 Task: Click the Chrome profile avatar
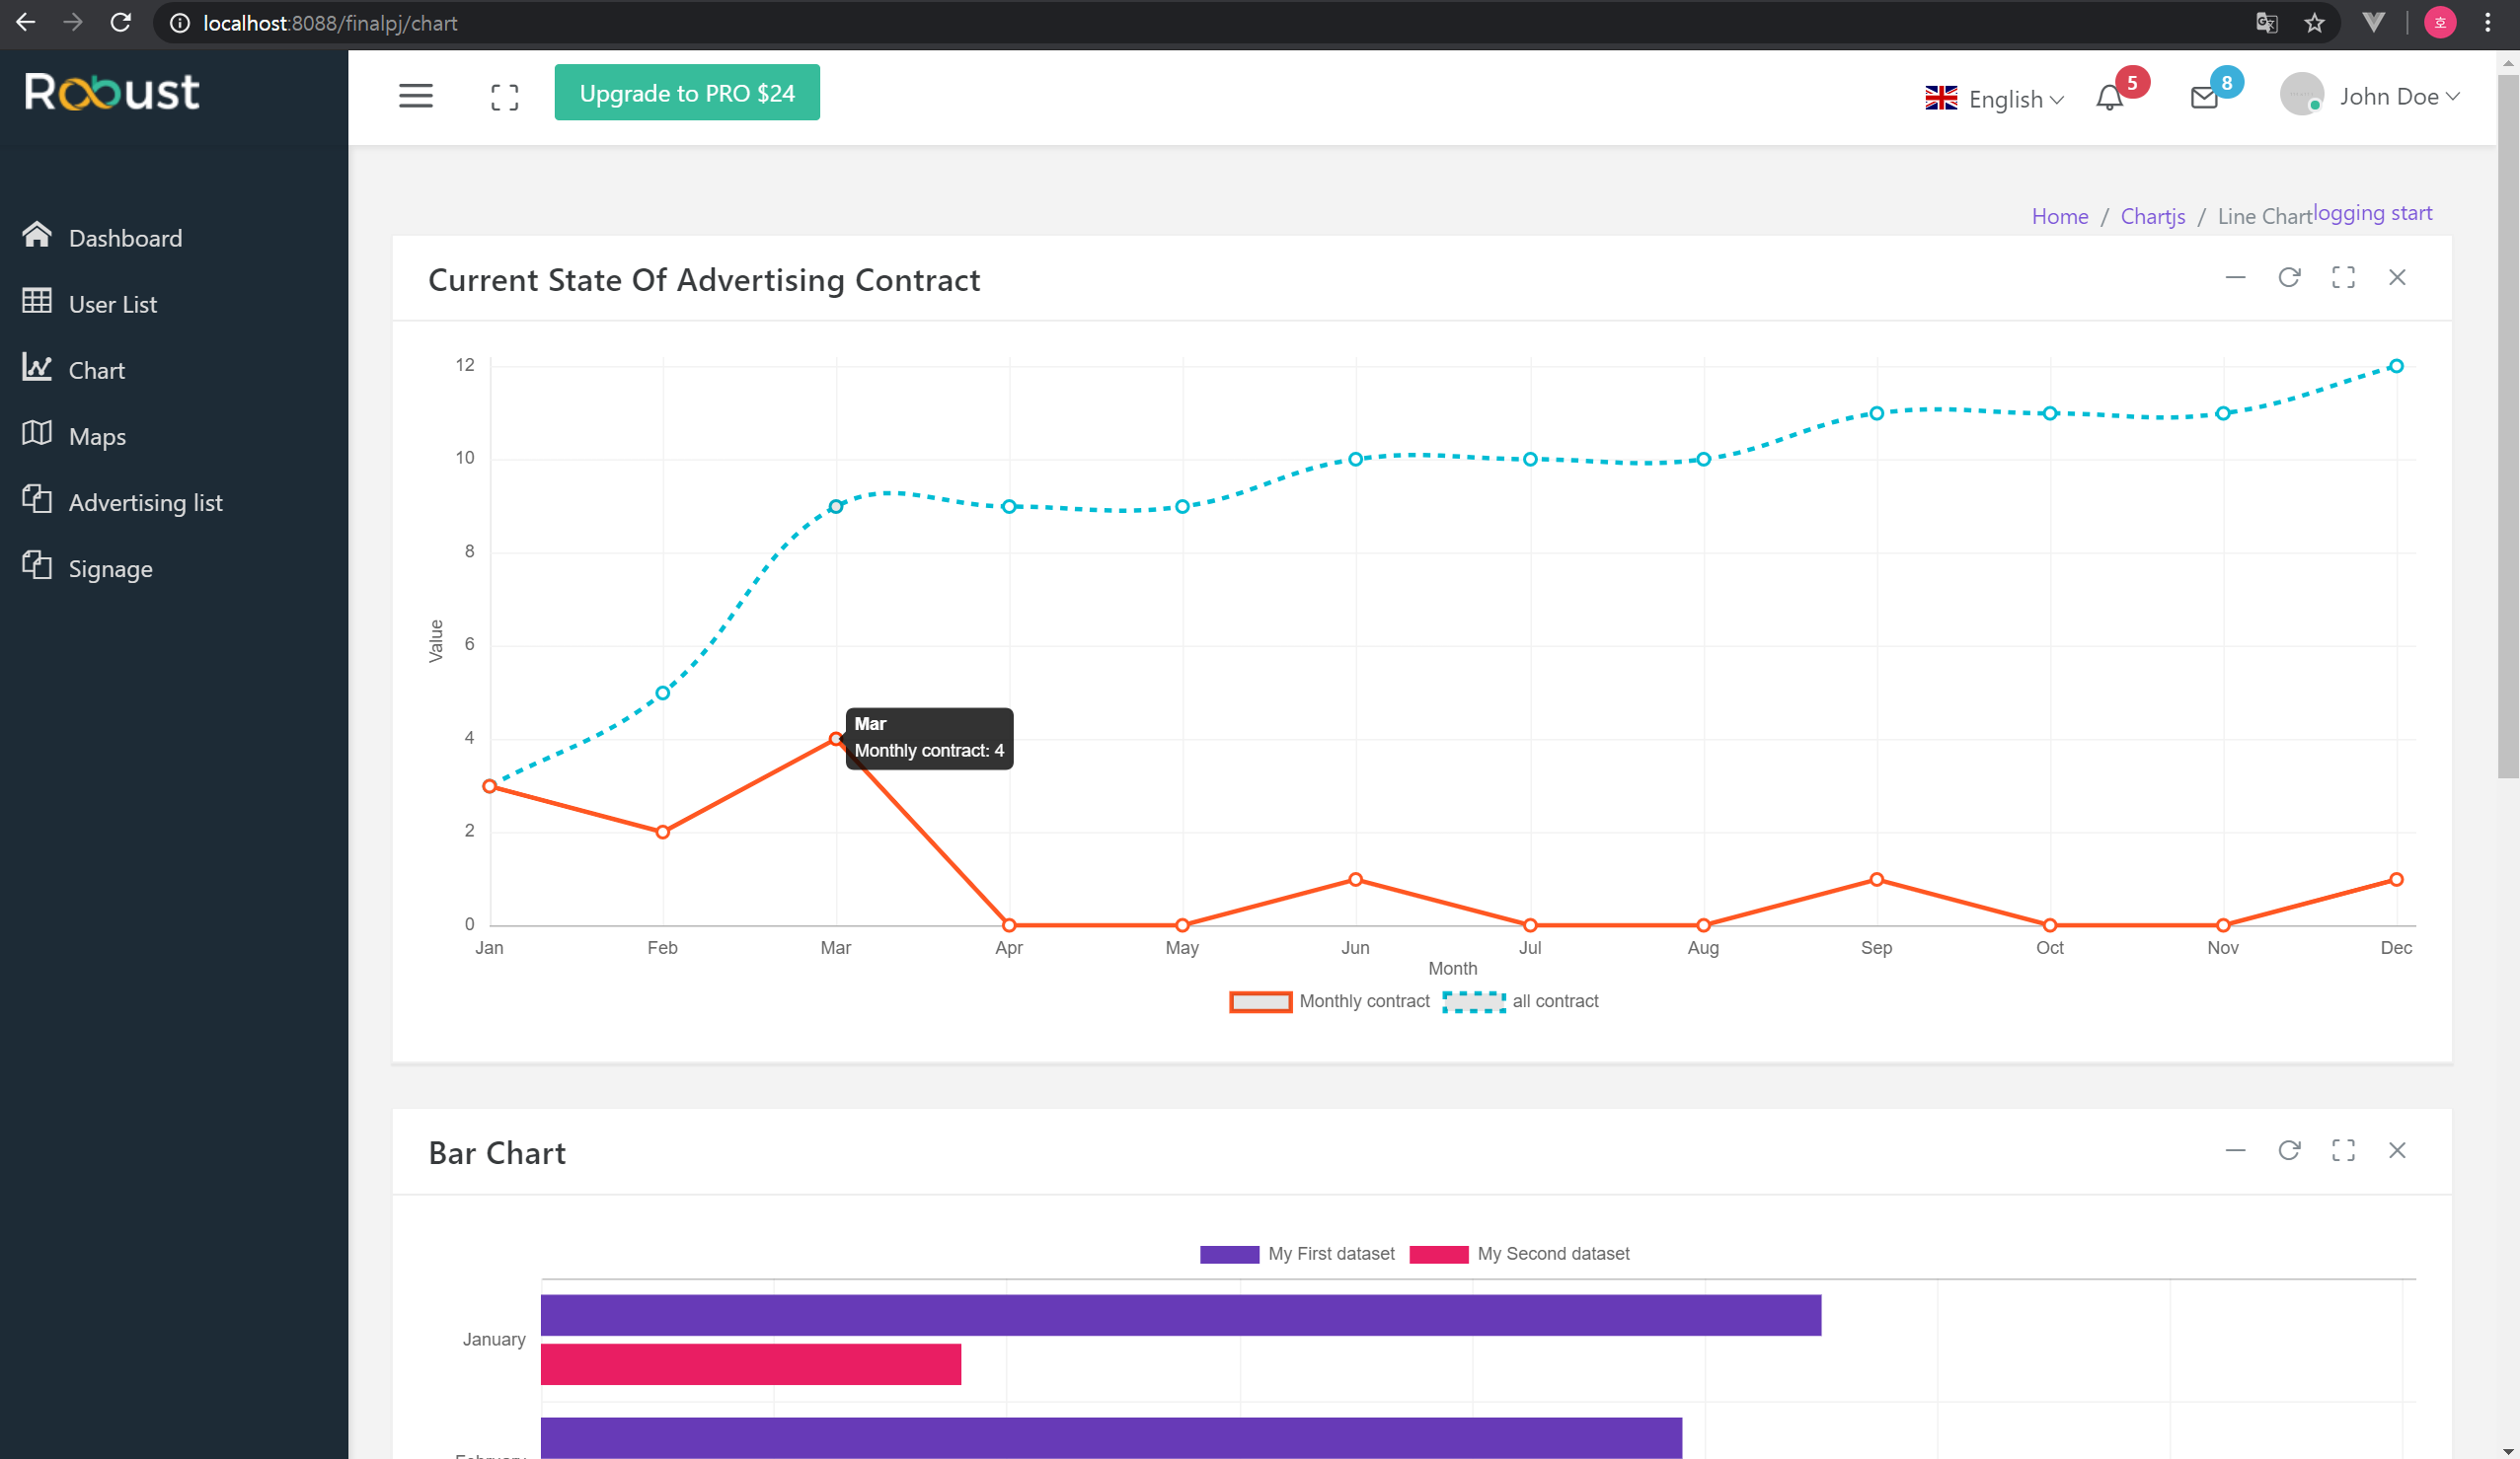(2440, 23)
